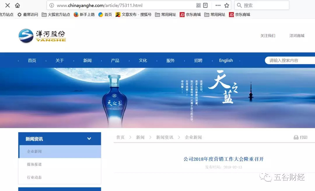Open 关注我们 link in header
This screenshot has height=191, width=315.
[268, 36]
